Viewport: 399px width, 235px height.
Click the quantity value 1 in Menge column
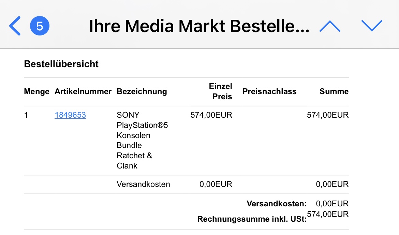pyautogui.click(x=26, y=115)
